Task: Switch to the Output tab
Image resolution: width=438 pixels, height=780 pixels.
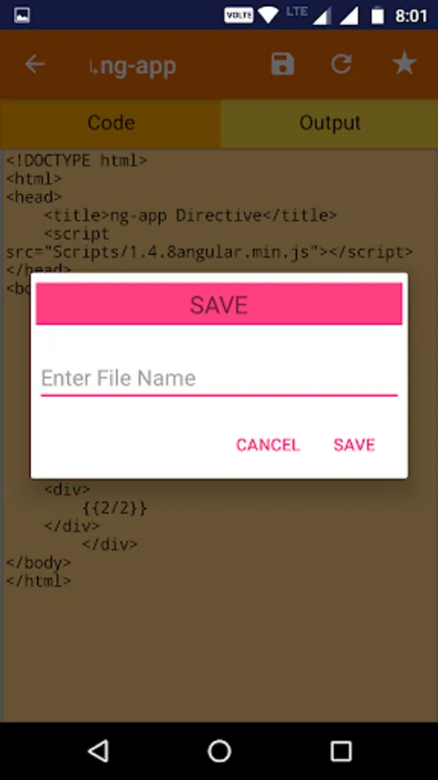Action: point(330,123)
